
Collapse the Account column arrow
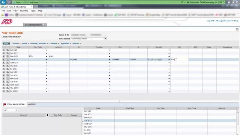[x=47, y=115]
